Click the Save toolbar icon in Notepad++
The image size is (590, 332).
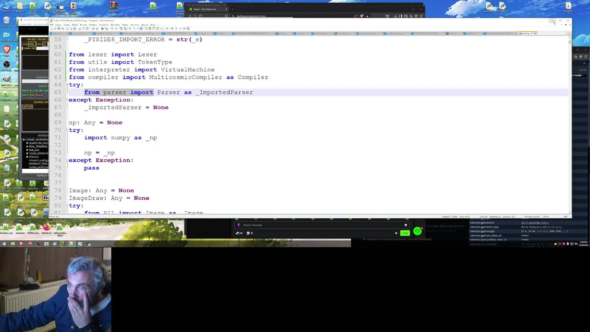pos(59,29)
